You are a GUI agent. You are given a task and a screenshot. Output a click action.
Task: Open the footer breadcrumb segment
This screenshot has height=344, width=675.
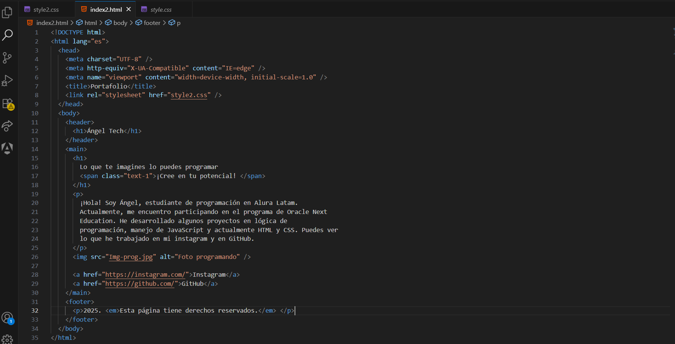click(152, 23)
